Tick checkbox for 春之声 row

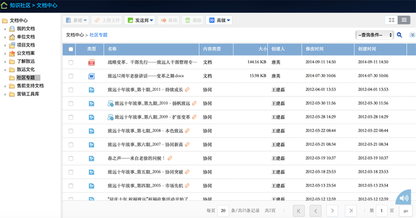(71, 158)
